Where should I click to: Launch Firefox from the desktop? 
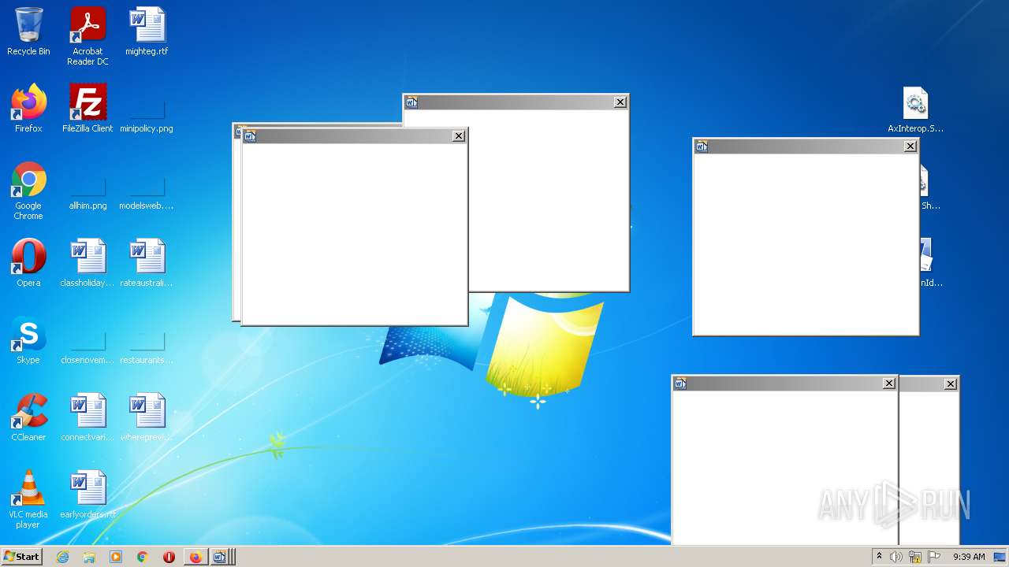click(x=28, y=109)
